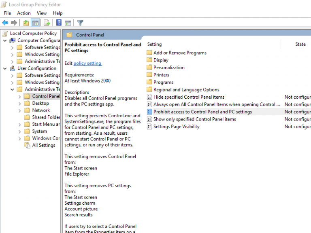Click folder icon beside Personalization
Viewport: 311px width, 233px height.
149,68
